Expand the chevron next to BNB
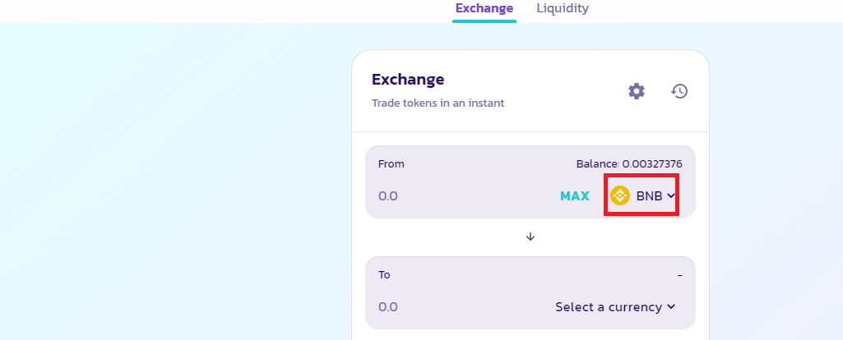This screenshot has height=340, width=843. pos(670,195)
